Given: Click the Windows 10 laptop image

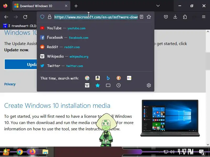Looking at the screenshot, I should (x=170, y=118).
